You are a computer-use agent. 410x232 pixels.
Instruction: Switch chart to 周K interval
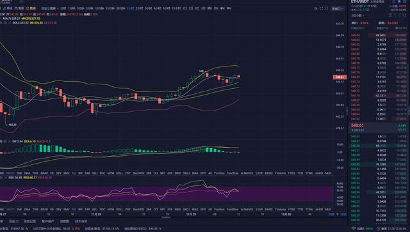pyautogui.click(x=209, y=8)
